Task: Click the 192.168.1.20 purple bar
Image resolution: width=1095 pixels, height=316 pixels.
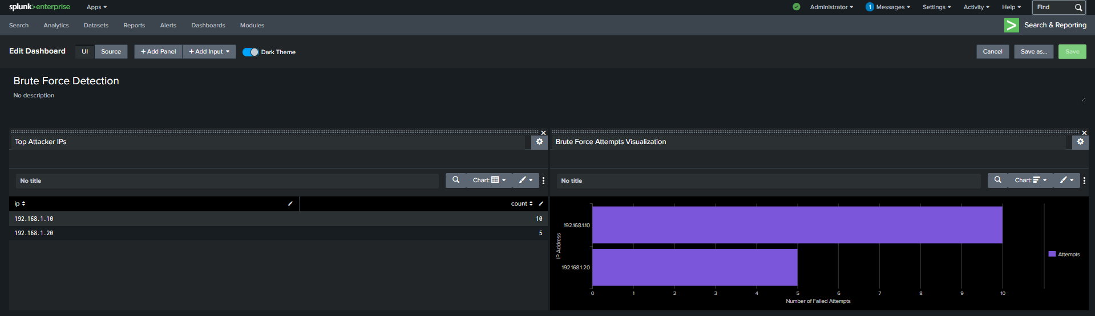Action: tap(695, 267)
